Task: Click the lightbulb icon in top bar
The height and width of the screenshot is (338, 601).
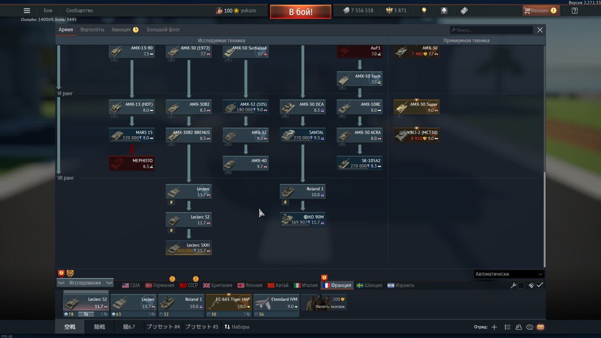Action: click(424, 11)
